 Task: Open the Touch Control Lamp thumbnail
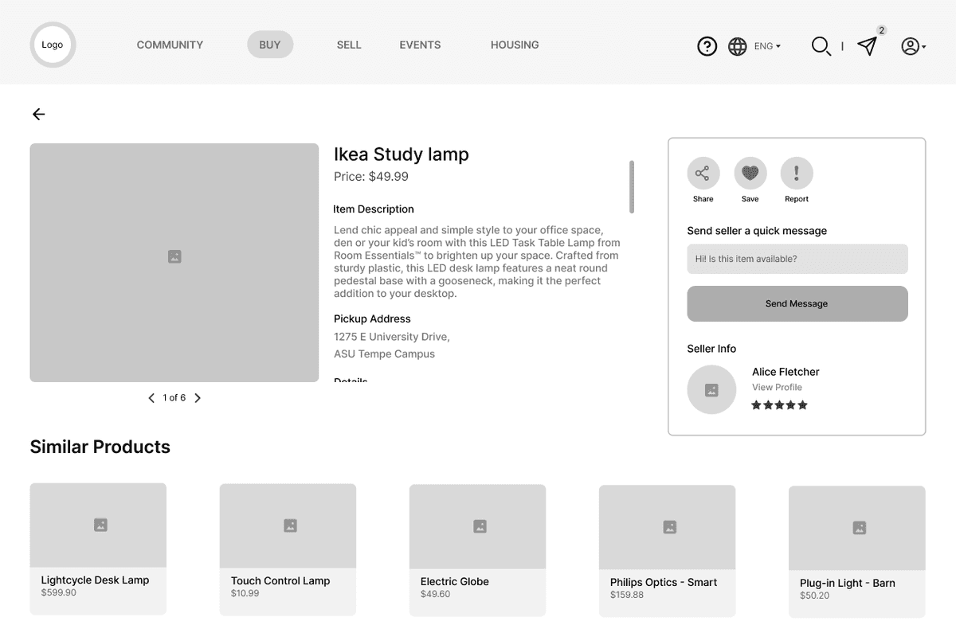point(288,525)
